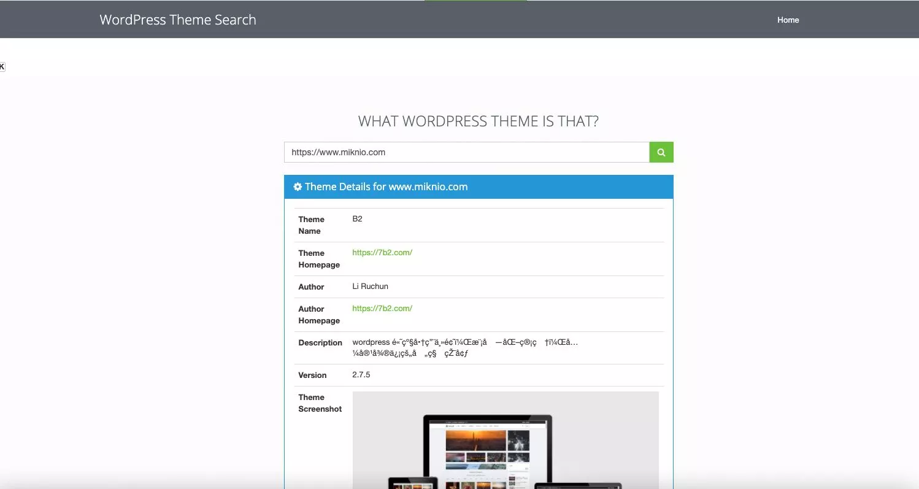Click the Theme Homepage row label
Screen dimensions: 919x489
[x=319, y=259]
